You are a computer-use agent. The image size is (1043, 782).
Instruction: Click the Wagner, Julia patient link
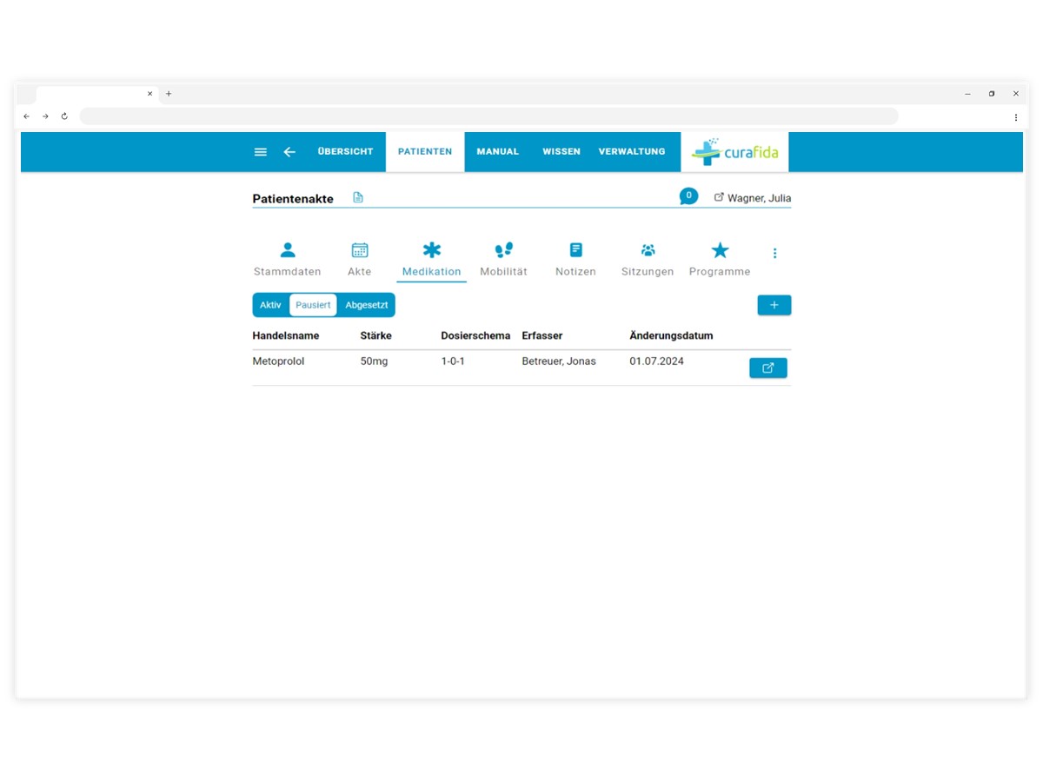[759, 198]
